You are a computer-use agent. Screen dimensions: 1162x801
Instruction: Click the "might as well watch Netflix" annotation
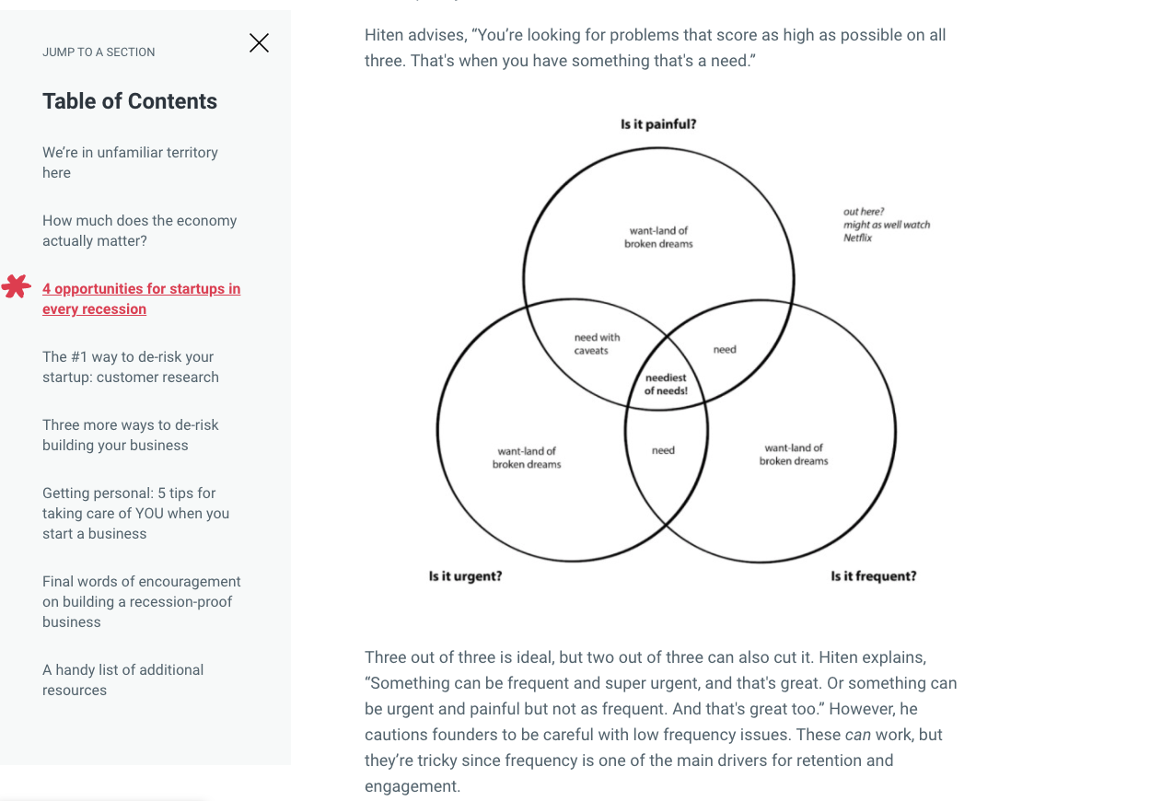[887, 222]
